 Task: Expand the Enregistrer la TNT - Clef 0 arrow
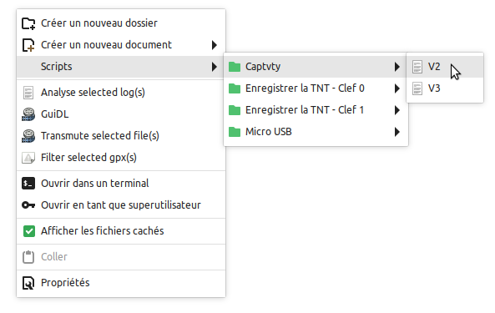coord(397,88)
